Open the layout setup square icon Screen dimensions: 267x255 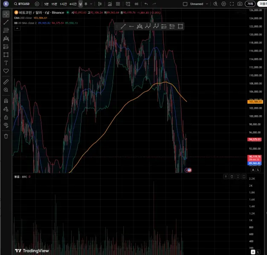(x=185, y=4)
